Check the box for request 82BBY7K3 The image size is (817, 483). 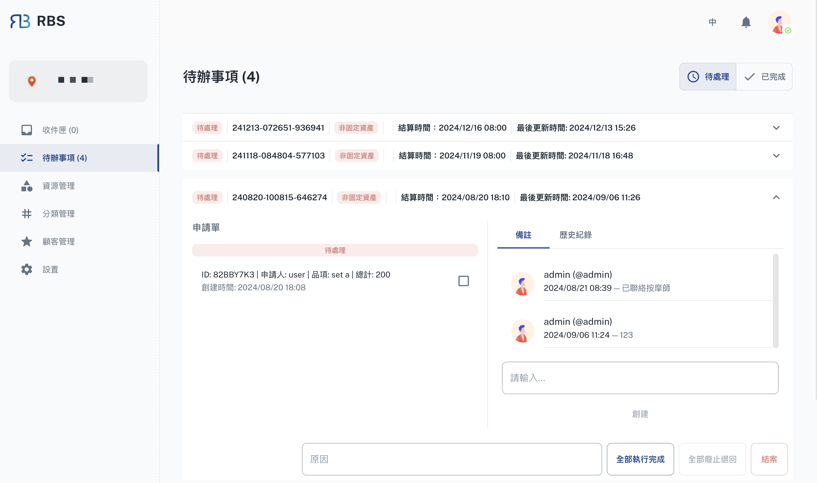[x=463, y=281]
